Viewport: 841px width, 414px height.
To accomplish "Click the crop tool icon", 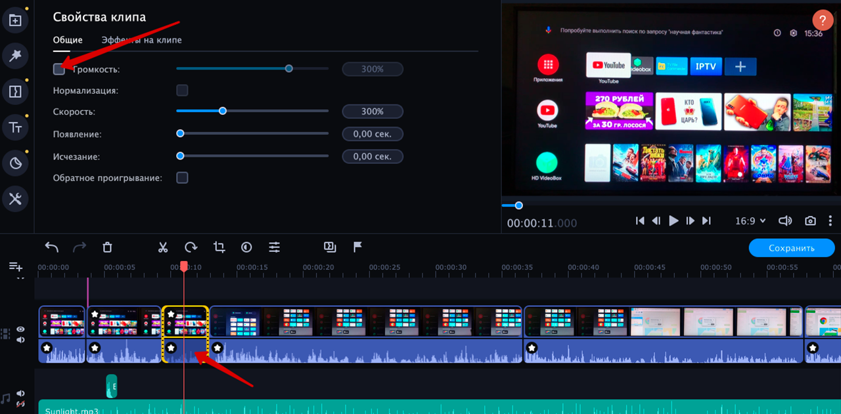I will point(219,247).
